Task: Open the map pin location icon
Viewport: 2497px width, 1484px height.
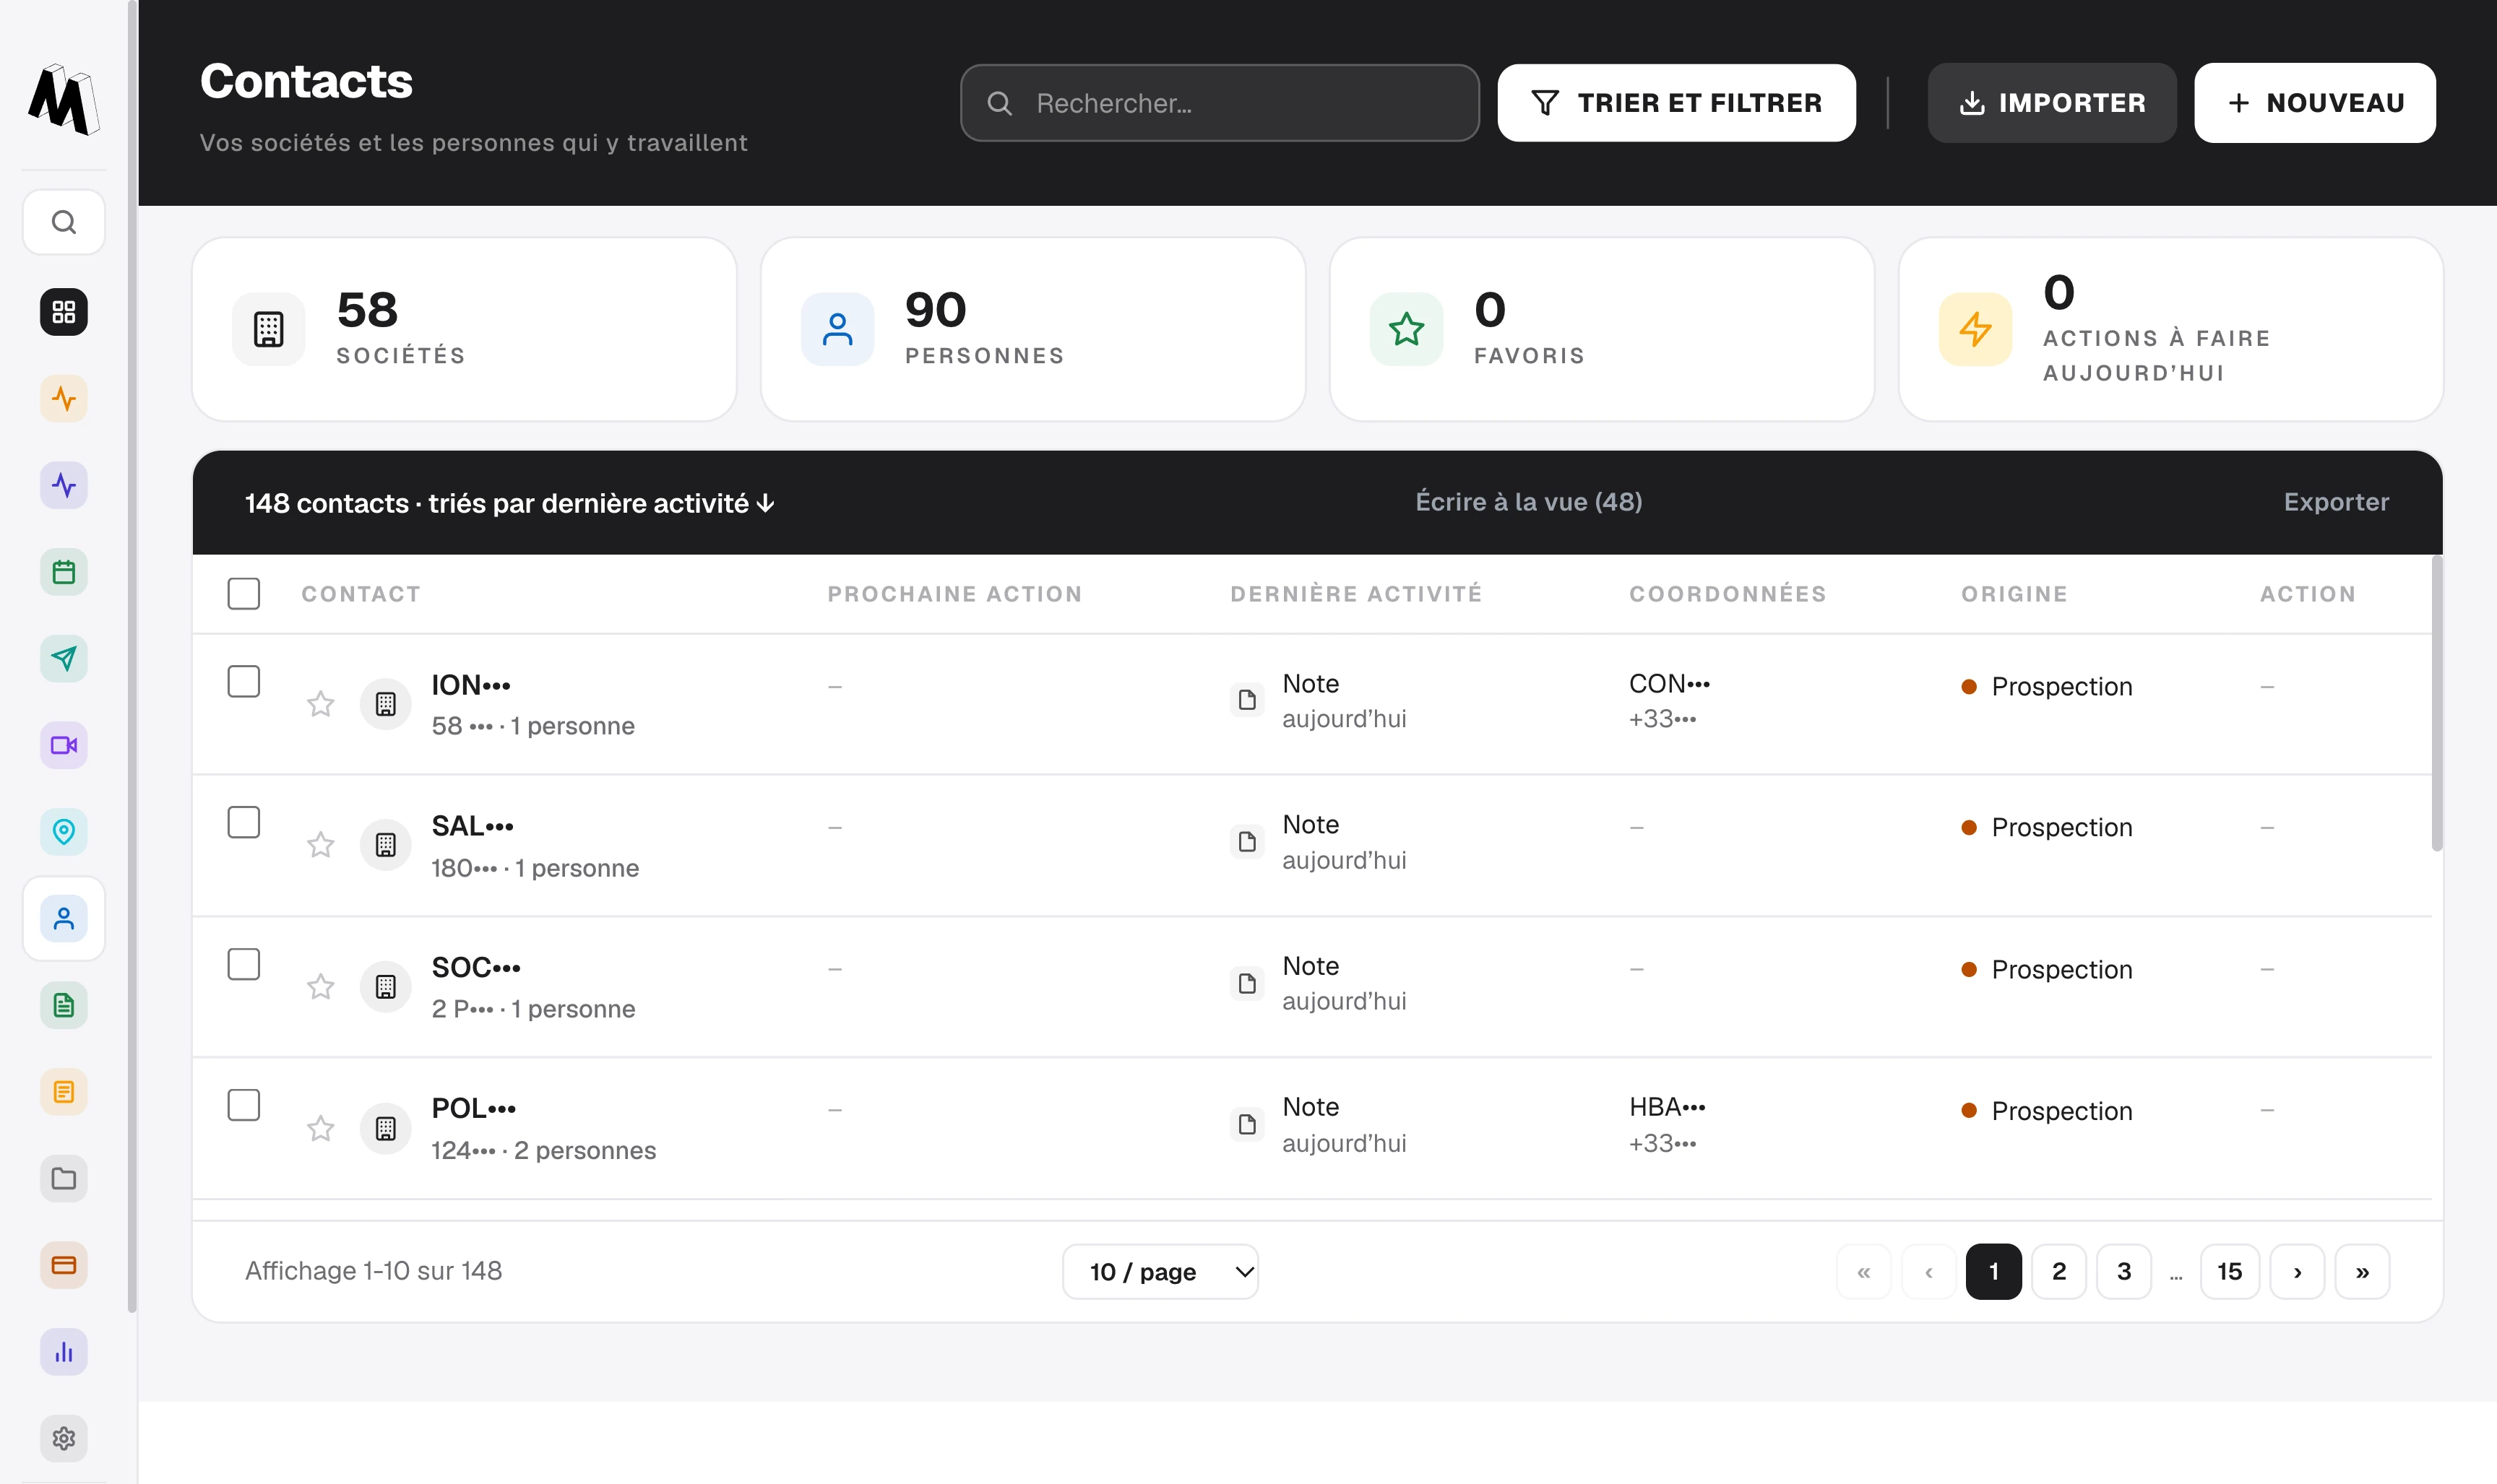Action: click(64, 832)
